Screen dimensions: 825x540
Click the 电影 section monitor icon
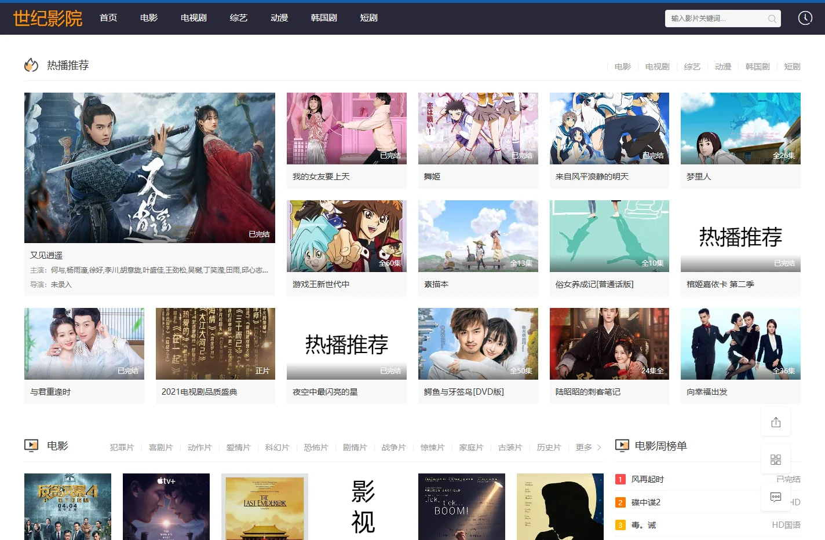click(31, 446)
